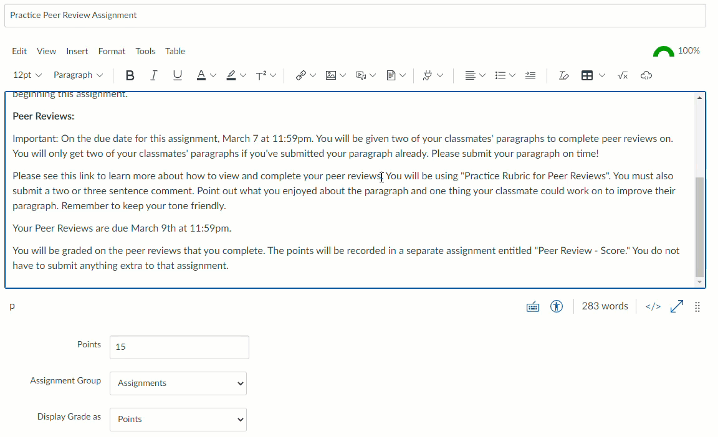Open the Paragraph block format dropdown
The width and height of the screenshot is (718, 437).
[79, 75]
